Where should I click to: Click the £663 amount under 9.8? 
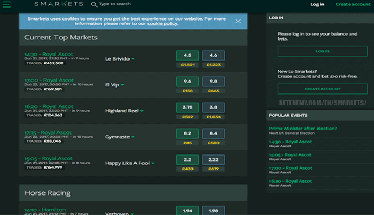point(213,91)
